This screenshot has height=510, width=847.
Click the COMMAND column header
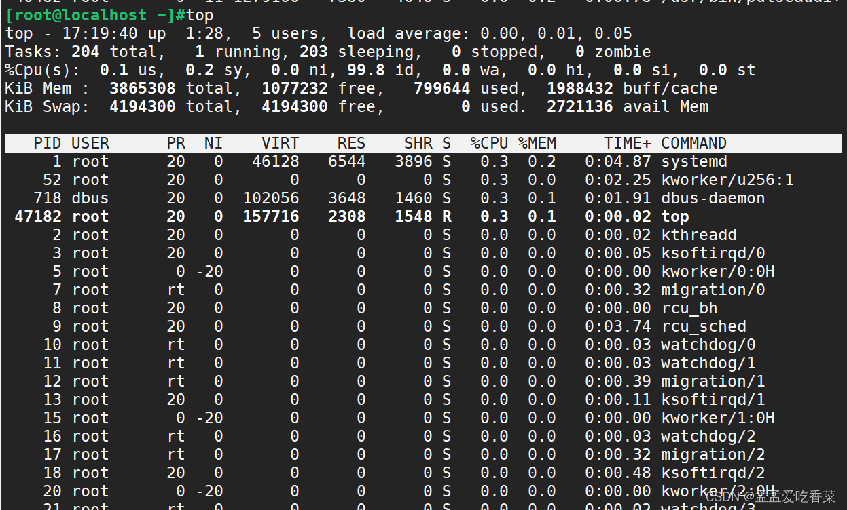click(x=694, y=143)
